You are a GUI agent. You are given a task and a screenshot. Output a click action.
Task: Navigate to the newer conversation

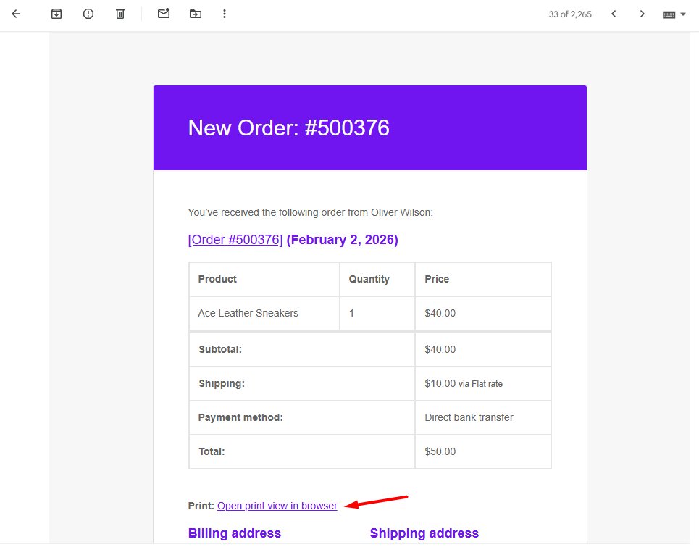tap(614, 14)
